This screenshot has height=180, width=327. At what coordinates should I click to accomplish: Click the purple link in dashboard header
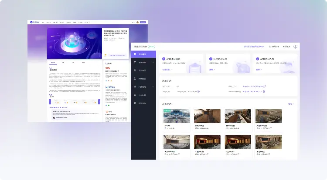254,47
